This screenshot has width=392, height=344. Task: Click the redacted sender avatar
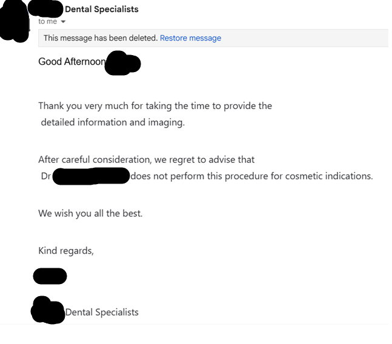click(x=15, y=21)
